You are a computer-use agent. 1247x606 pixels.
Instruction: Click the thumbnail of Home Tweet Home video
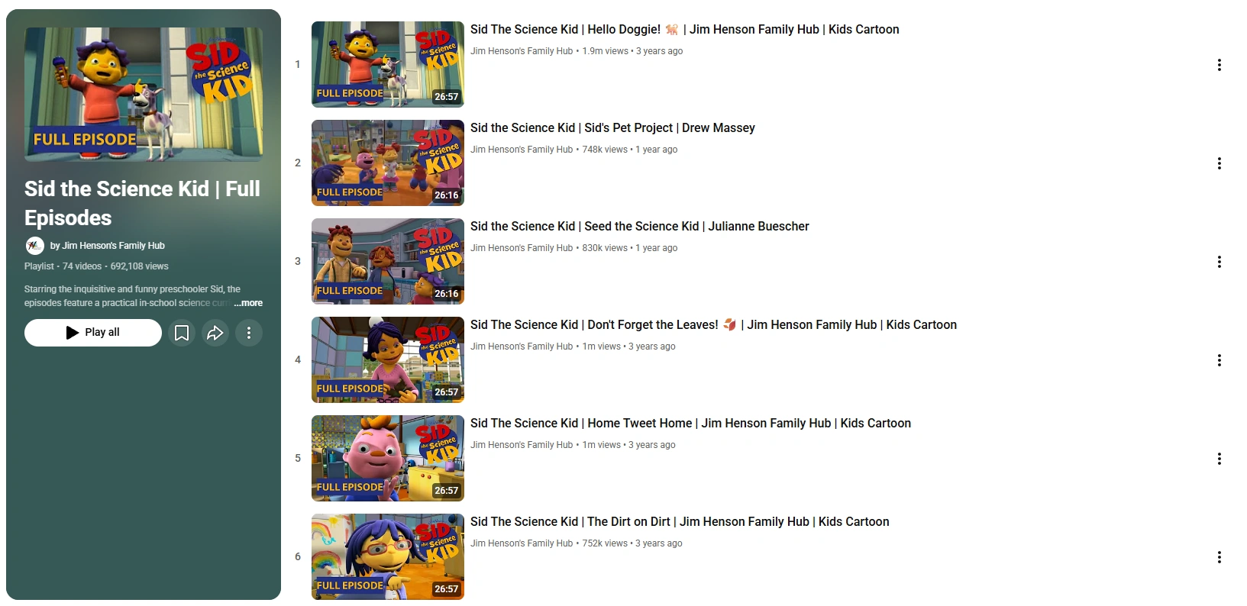click(388, 459)
